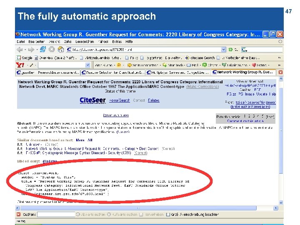Viewport: 300px width, 225px height.
Task: Switch to the Multiplayer Games tab
Action: coord(178,72)
